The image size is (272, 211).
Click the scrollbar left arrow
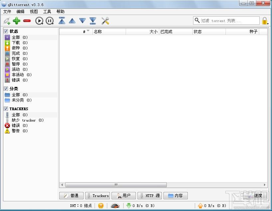(62, 185)
